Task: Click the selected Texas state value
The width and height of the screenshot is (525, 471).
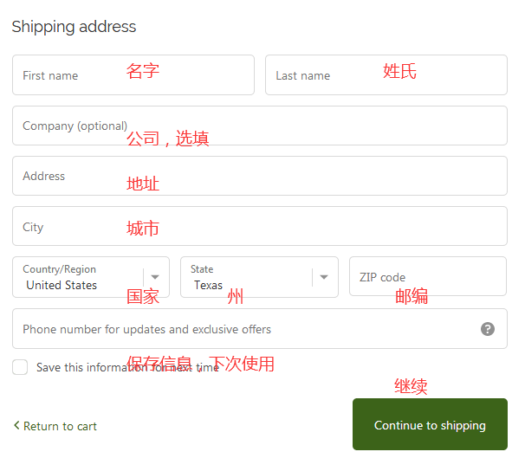Action: 208,286
